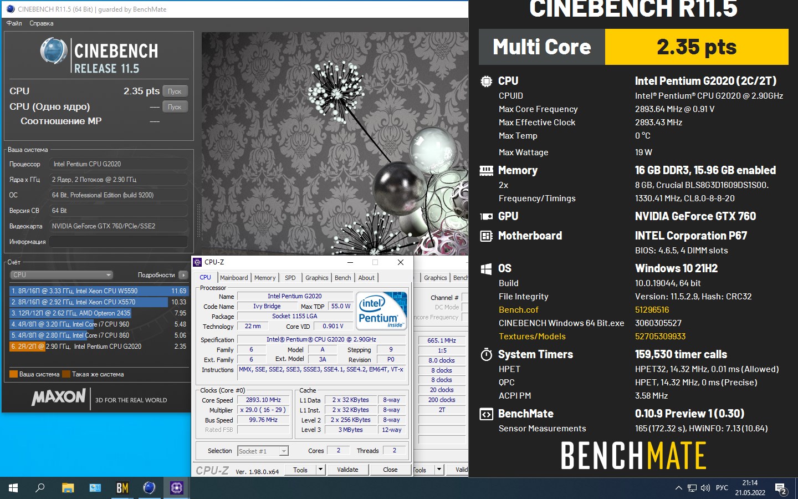Show hidden system tray icons

click(678, 488)
